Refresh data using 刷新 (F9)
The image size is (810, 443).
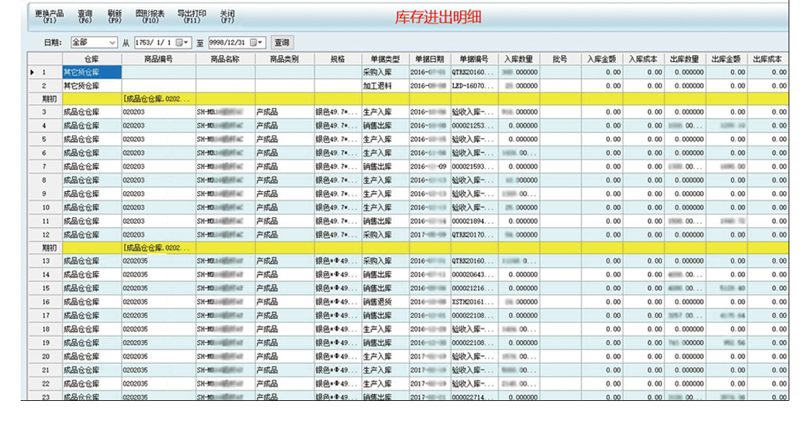click(x=114, y=16)
